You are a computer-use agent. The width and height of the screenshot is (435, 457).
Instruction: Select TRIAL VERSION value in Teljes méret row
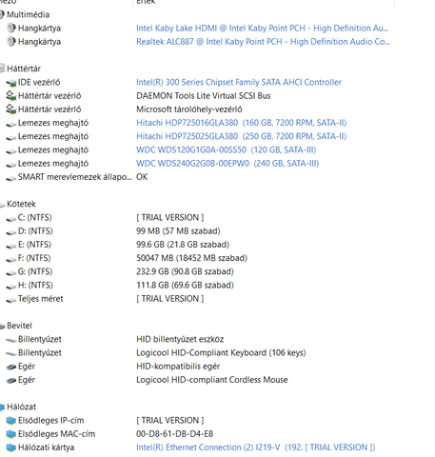pyautogui.click(x=170, y=299)
